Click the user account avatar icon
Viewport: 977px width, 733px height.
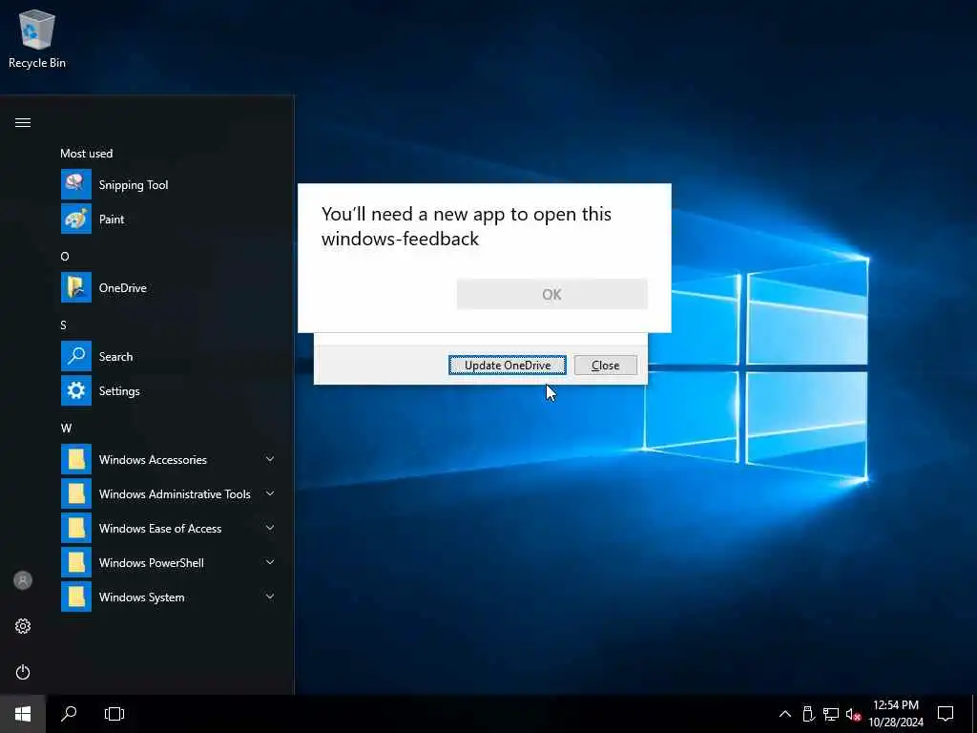(x=23, y=580)
